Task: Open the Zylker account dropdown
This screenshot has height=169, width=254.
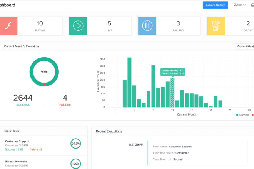Action: point(240,5)
